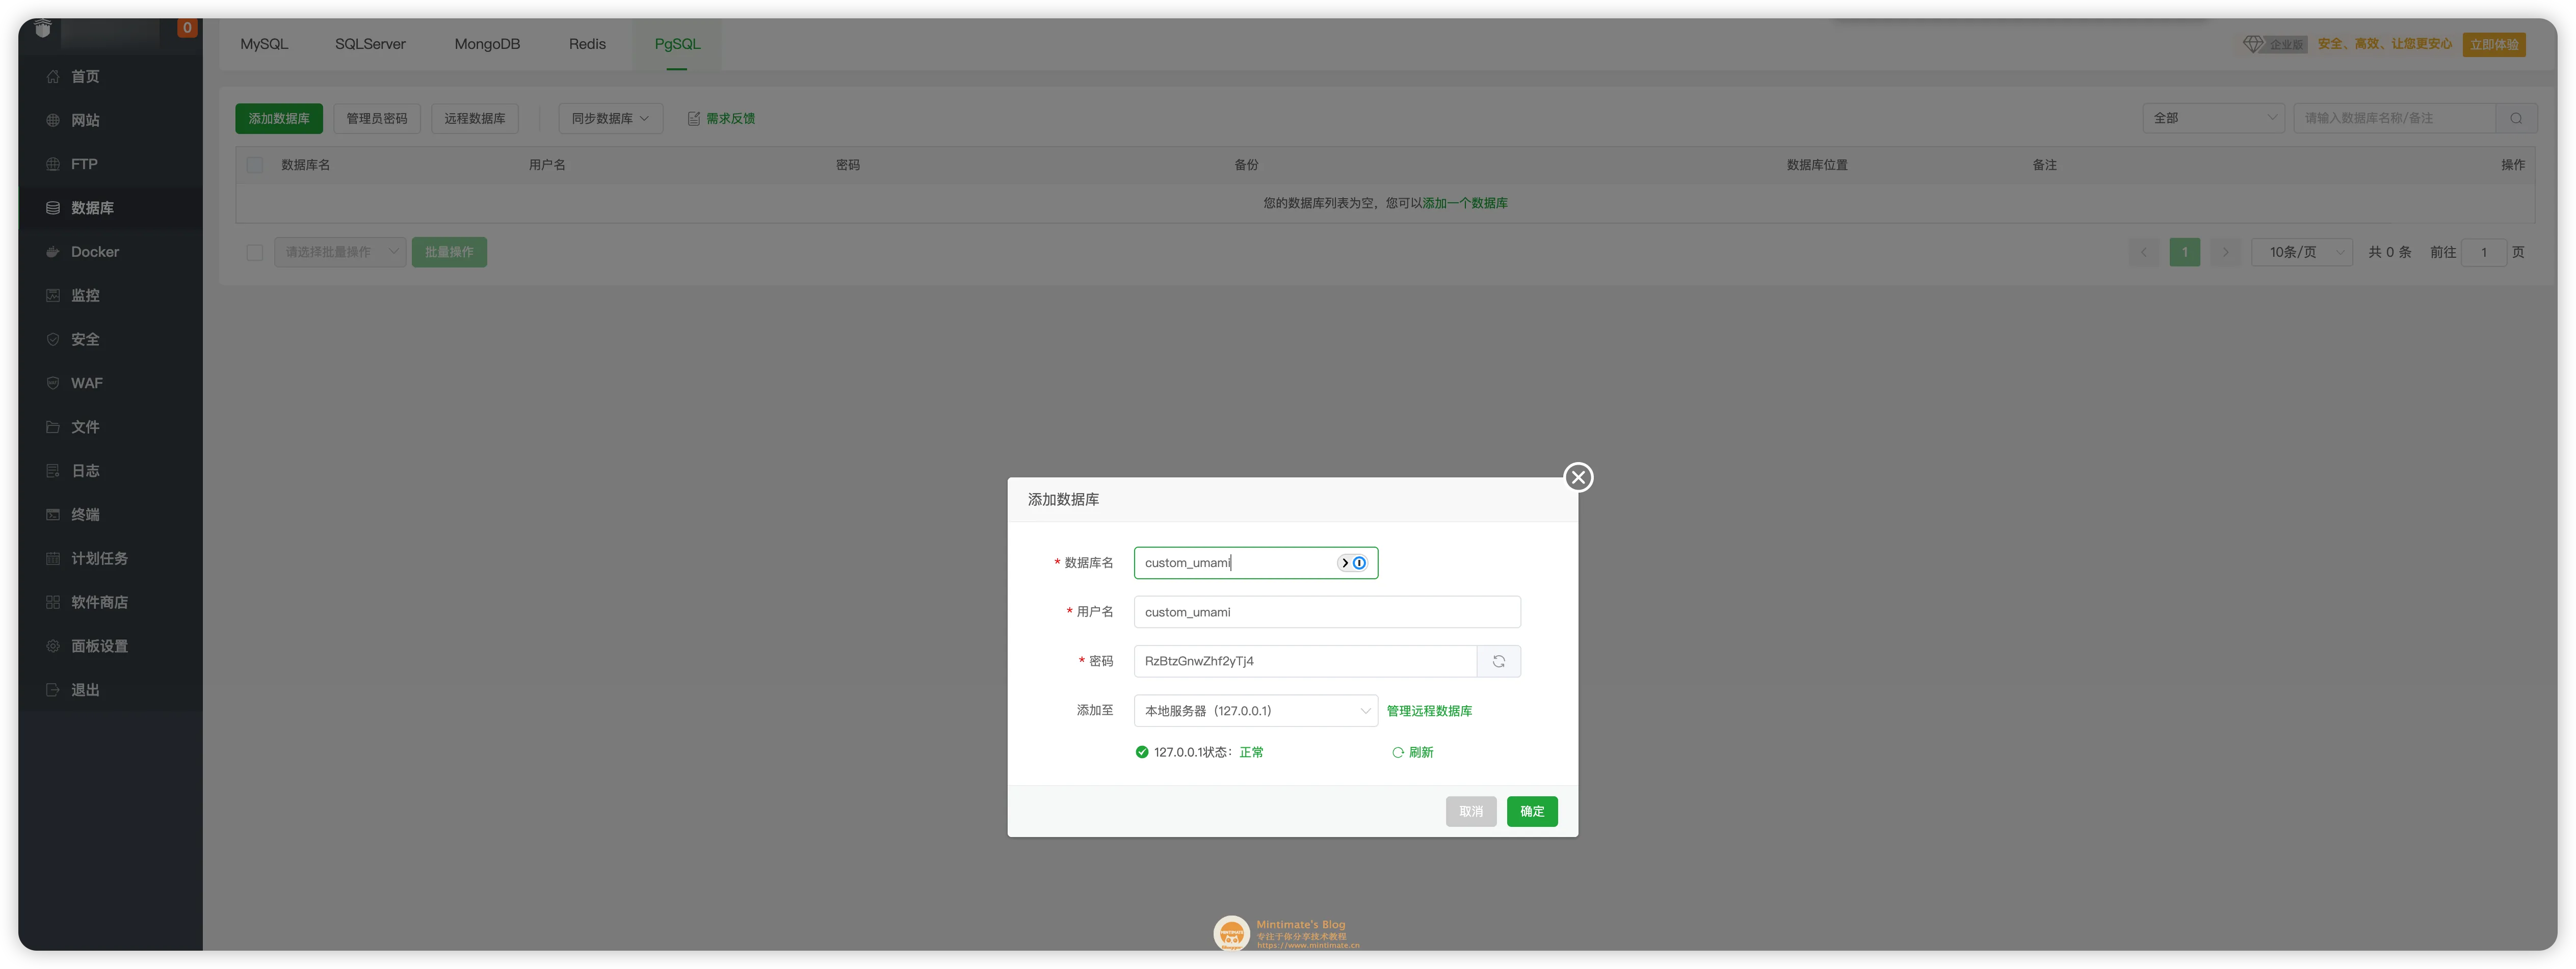Open the 全部 filter dropdown
The height and width of the screenshot is (969, 2576).
(x=2213, y=117)
